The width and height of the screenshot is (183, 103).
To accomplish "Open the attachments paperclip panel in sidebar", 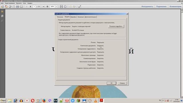I will [2, 21].
